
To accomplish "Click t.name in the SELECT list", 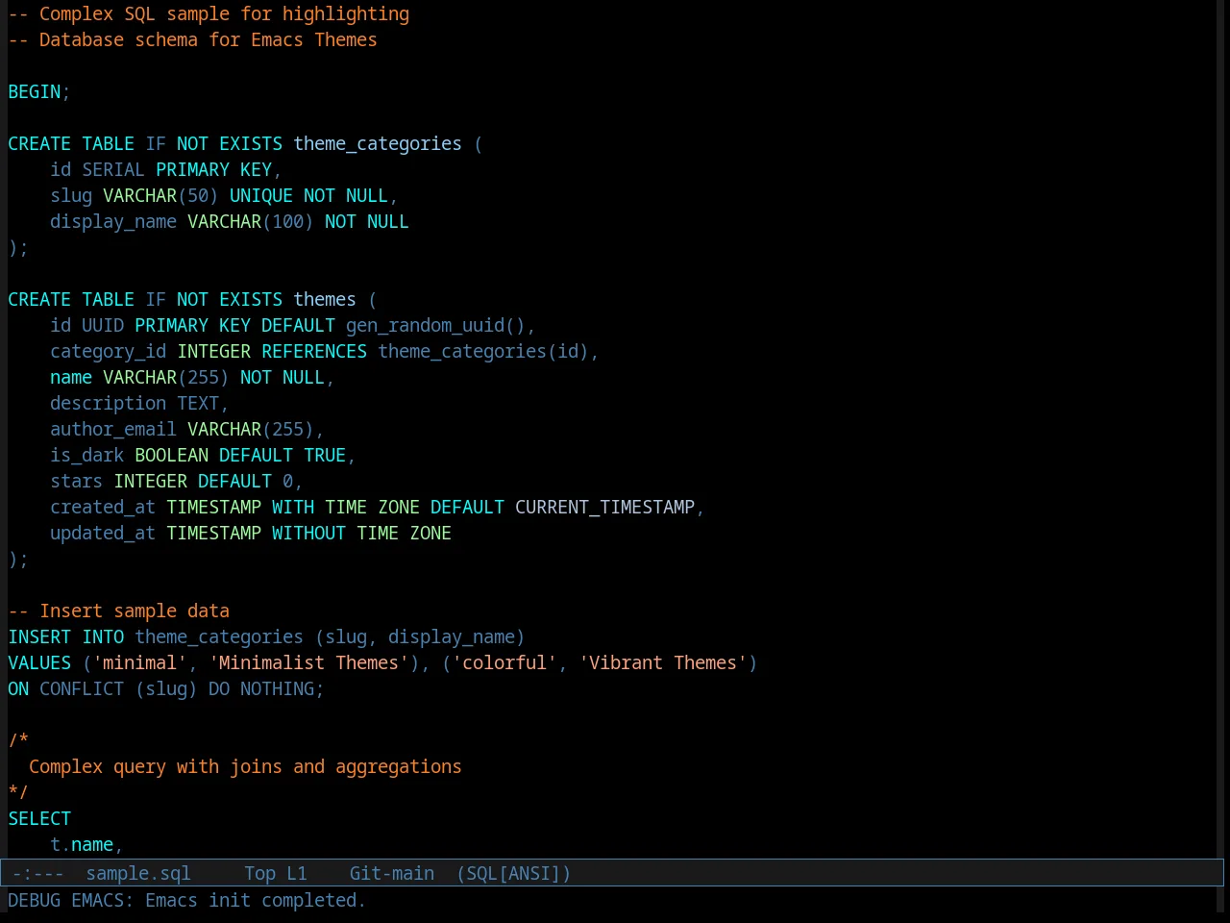I will [x=82, y=844].
